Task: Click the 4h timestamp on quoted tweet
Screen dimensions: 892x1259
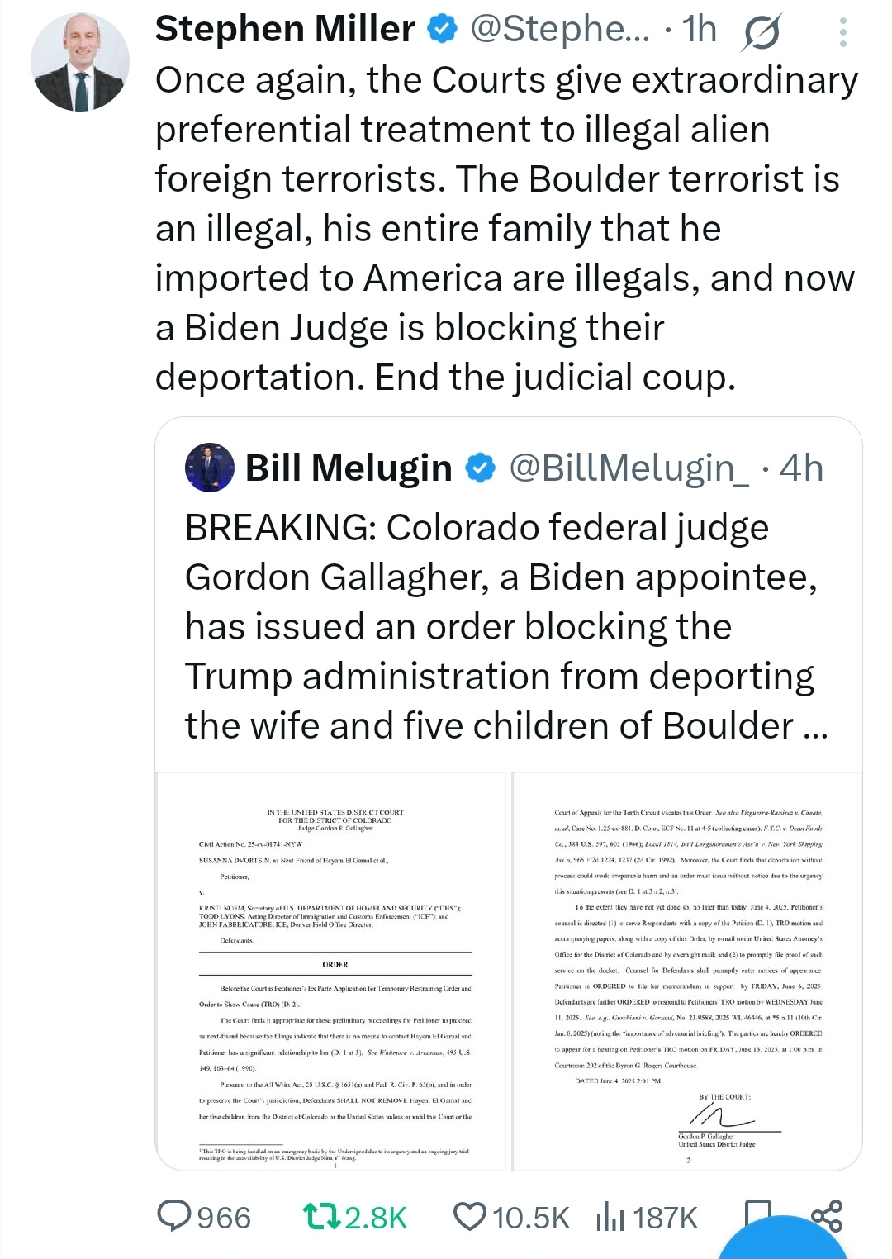Action: (801, 468)
